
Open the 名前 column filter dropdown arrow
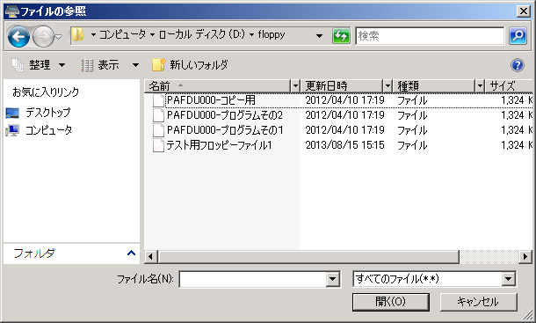[x=295, y=85]
